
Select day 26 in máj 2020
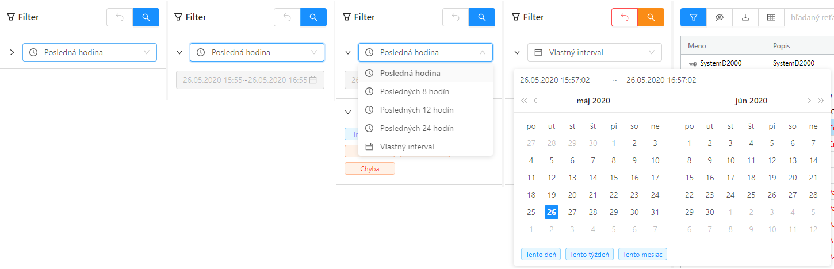(x=552, y=212)
